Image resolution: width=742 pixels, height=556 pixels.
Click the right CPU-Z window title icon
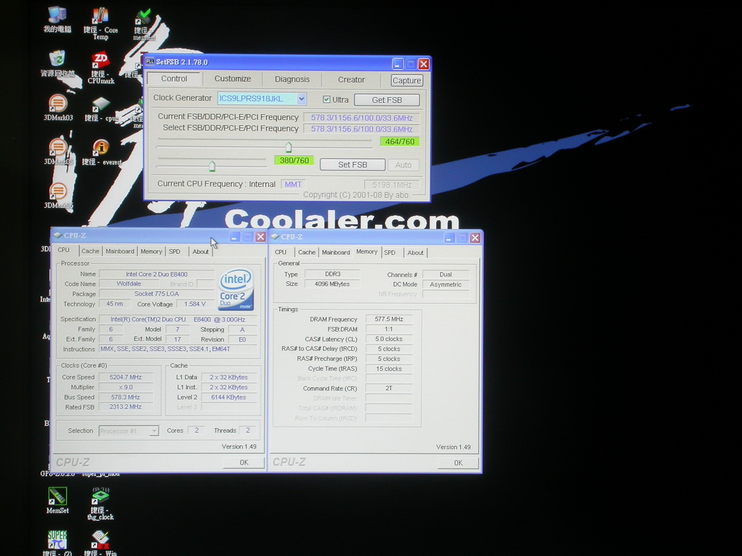click(275, 236)
